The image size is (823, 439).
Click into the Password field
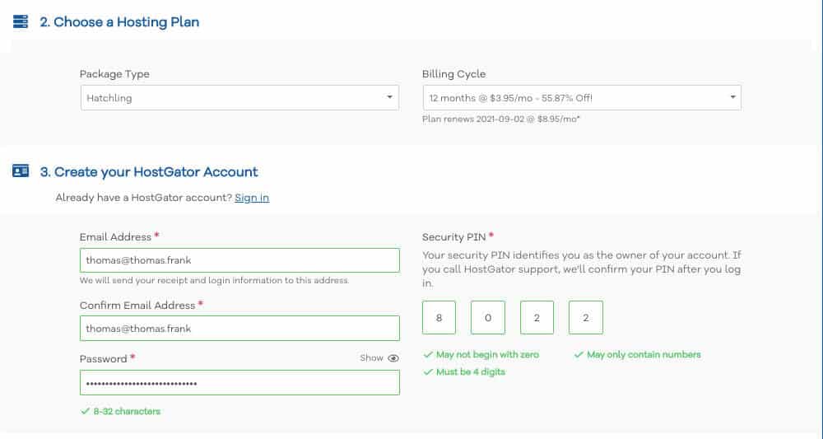[x=239, y=383]
